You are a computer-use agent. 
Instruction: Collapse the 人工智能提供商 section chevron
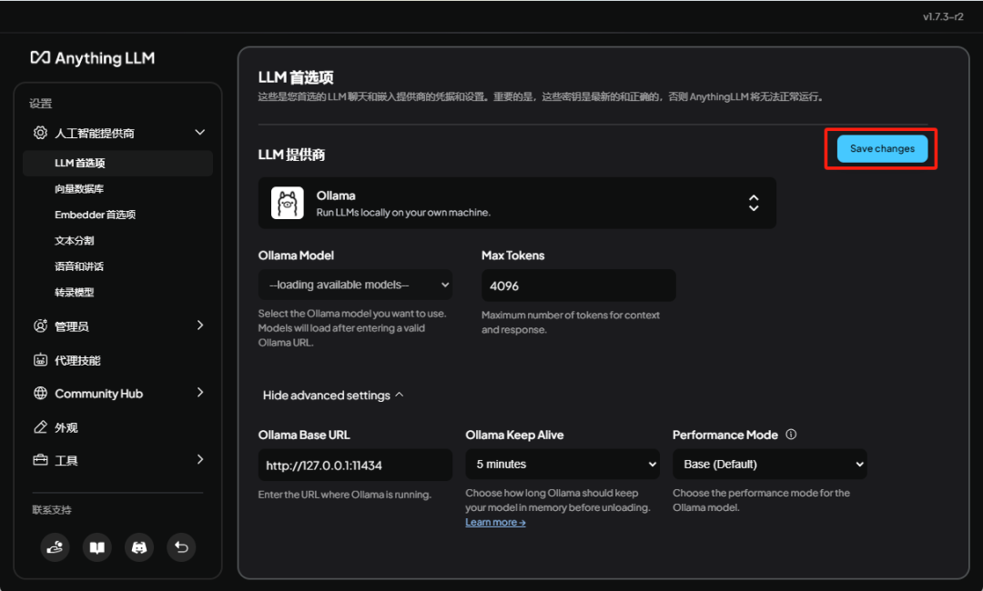(200, 132)
